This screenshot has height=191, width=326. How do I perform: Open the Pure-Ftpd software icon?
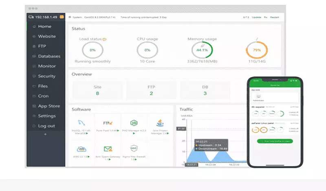coord(108,123)
